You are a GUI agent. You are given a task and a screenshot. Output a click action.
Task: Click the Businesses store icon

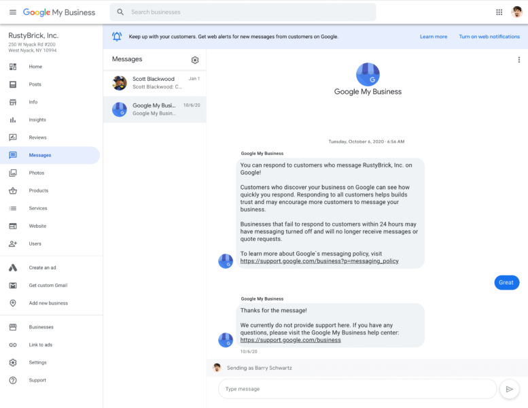point(13,327)
